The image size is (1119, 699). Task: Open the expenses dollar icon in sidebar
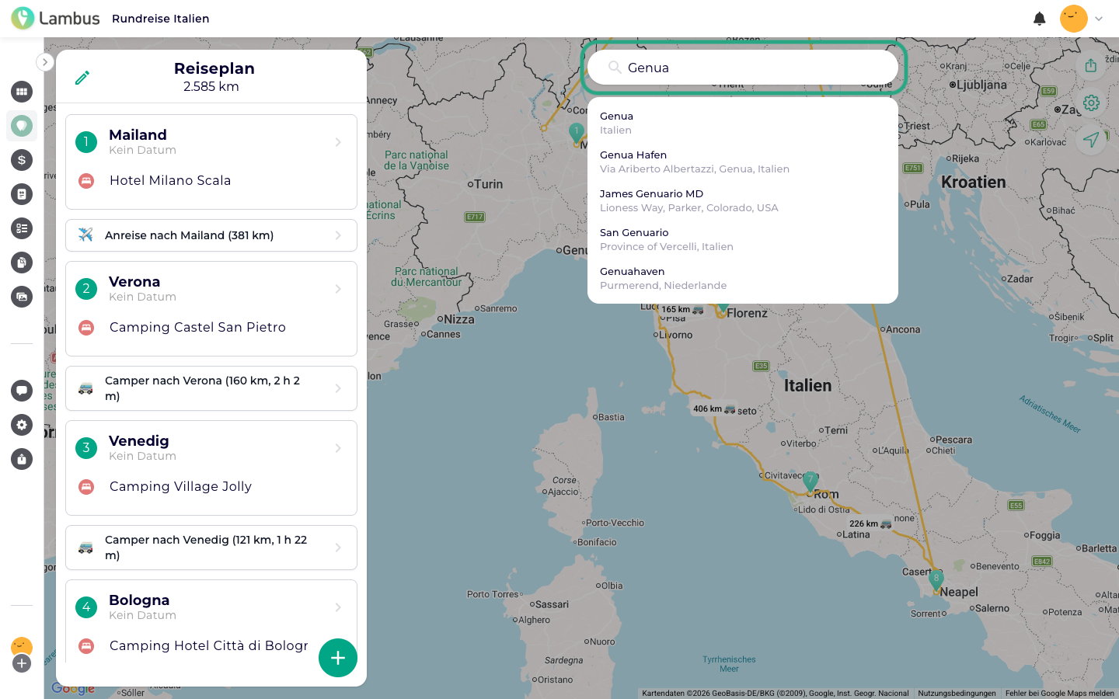(x=22, y=160)
